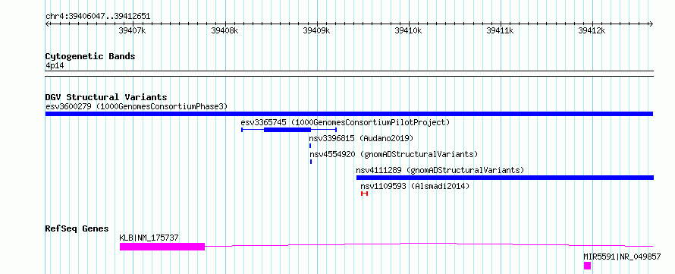Viewport: 675px width, 274px height.
Task: Click the DGV Structural Variants track title
Action: [x=106, y=97]
